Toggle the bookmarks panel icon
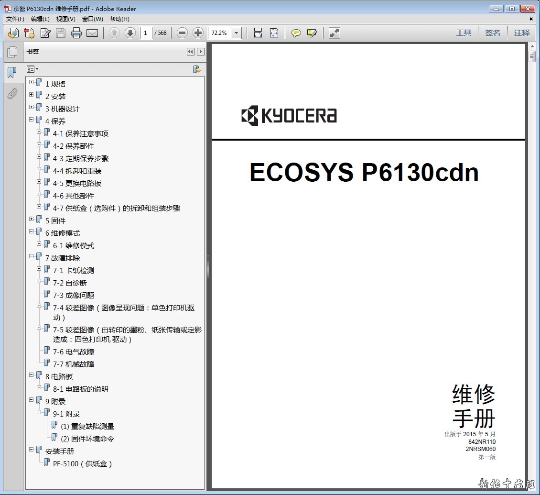Screen dimensions: 540x495 coord(12,73)
